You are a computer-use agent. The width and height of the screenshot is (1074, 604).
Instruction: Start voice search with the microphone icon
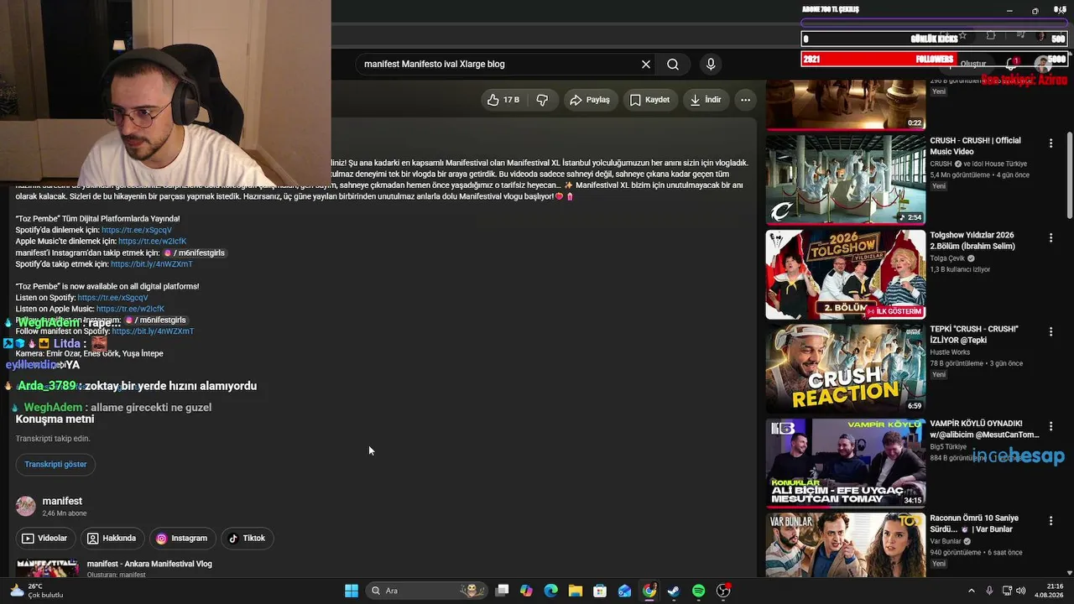(711, 65)
